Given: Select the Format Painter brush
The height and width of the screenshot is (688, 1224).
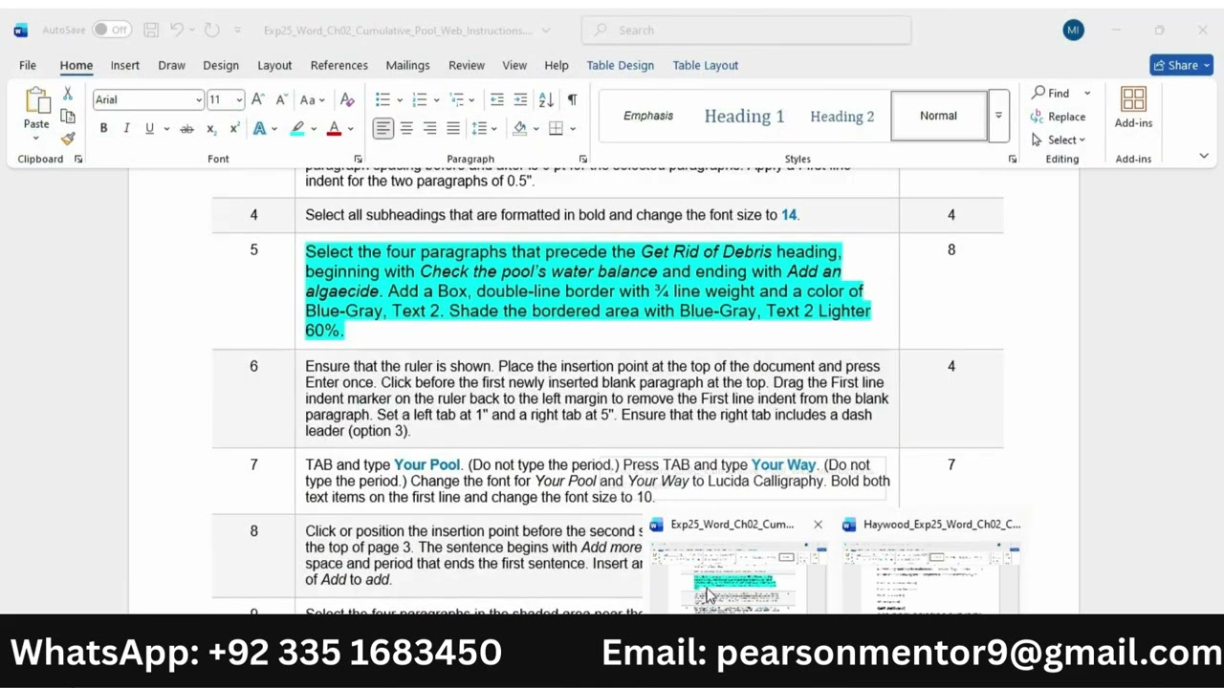Looking at the screenshot, I should pyautogui.click(x=67, y=139).
